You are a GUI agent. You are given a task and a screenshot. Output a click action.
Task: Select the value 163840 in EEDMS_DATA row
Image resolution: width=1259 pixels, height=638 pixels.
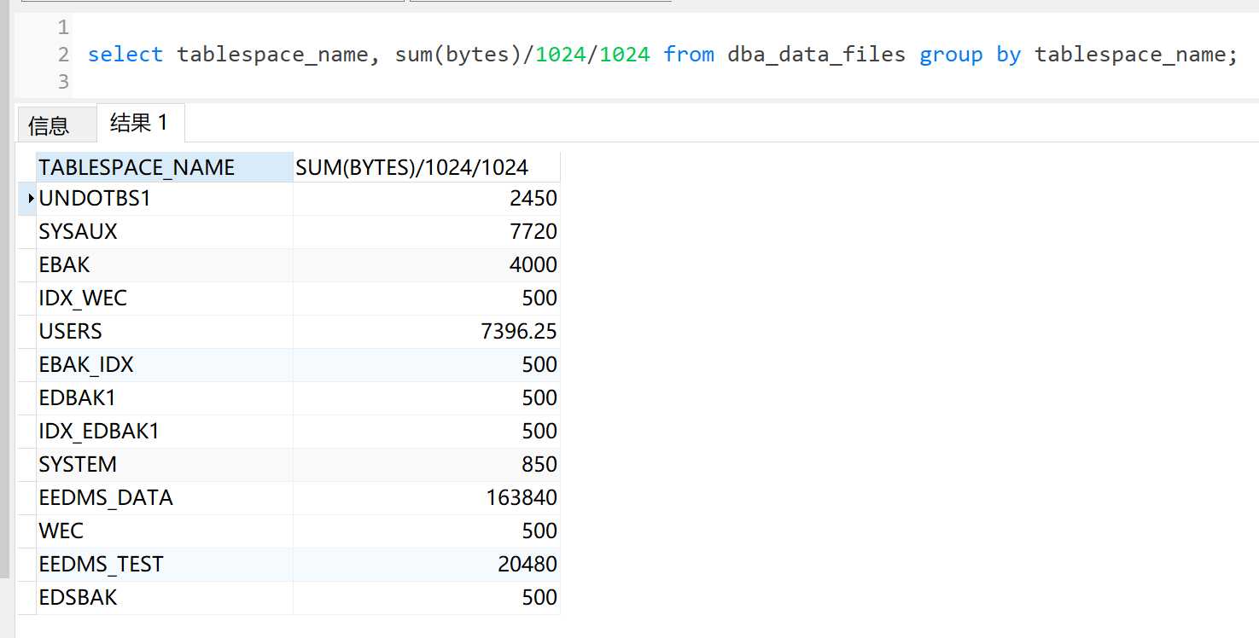pyautogui.click(x=427, y=498)
